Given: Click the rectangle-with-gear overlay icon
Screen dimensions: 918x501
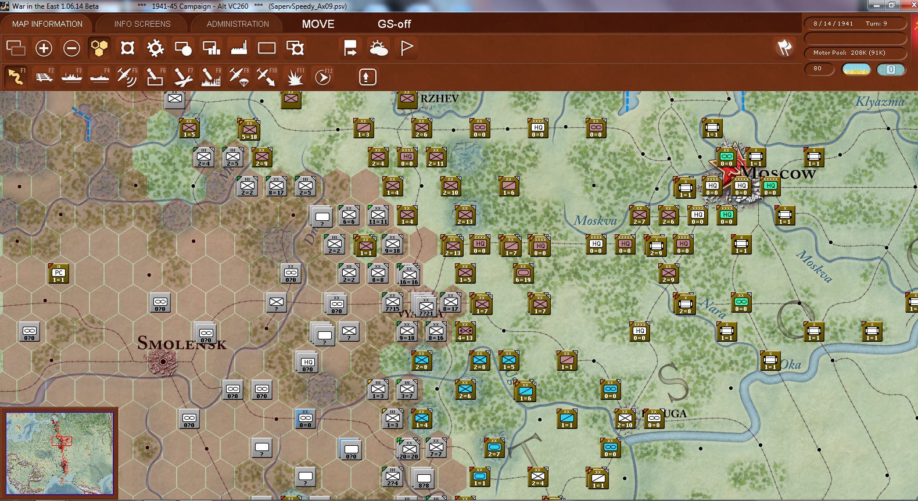Looking at the screenshot, I should tap(295, 48).
